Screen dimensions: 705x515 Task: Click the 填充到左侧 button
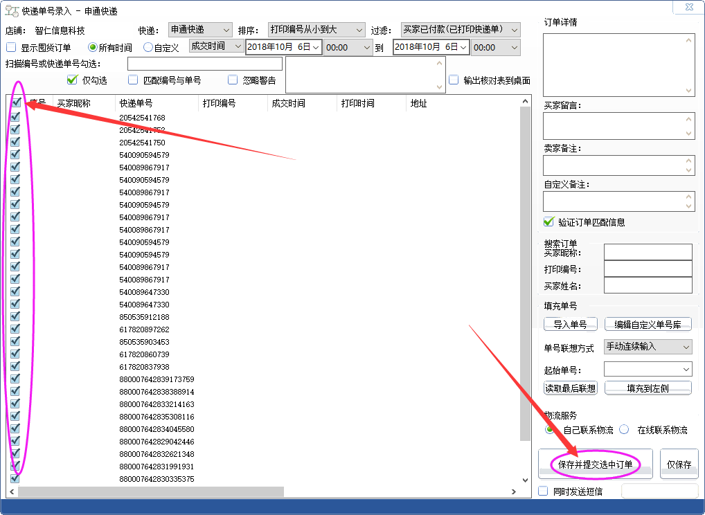pyautogui.click(x=648, y=388)
